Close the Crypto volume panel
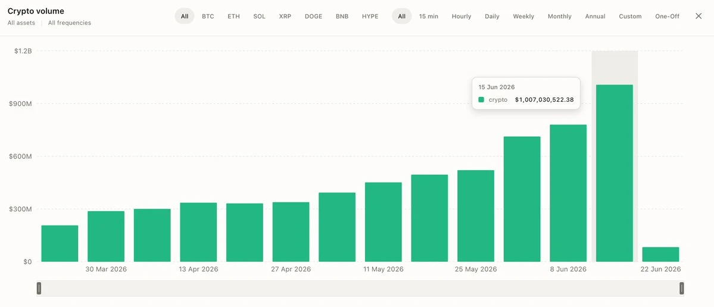The height and width of the screenshot is (307, 714). coord(699,16)
